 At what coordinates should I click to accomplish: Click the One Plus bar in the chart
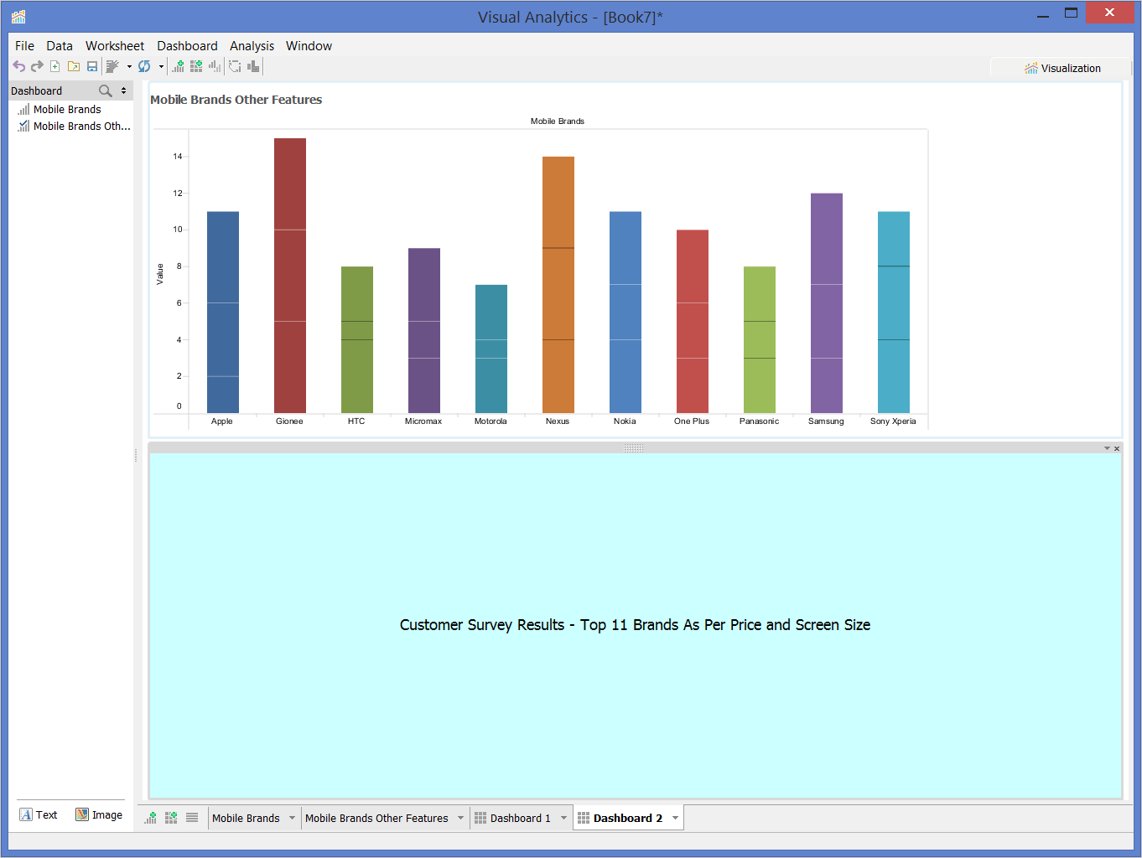[x=693, y=321]
